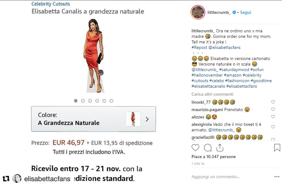The width and height of the screenshot is (282, 183).
Task: Like linoski_77's comment with the heart
Action: pos(273,102)
